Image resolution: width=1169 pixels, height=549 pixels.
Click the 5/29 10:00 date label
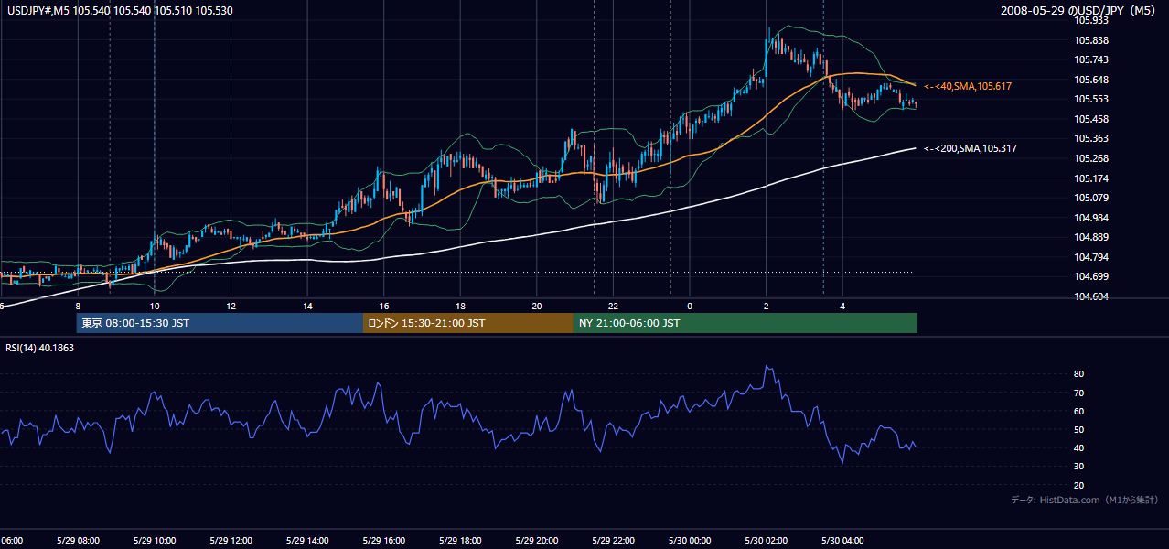tap(155, 541)
